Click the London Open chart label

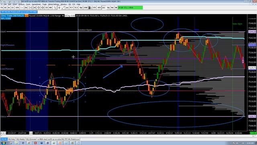(85, 30)
